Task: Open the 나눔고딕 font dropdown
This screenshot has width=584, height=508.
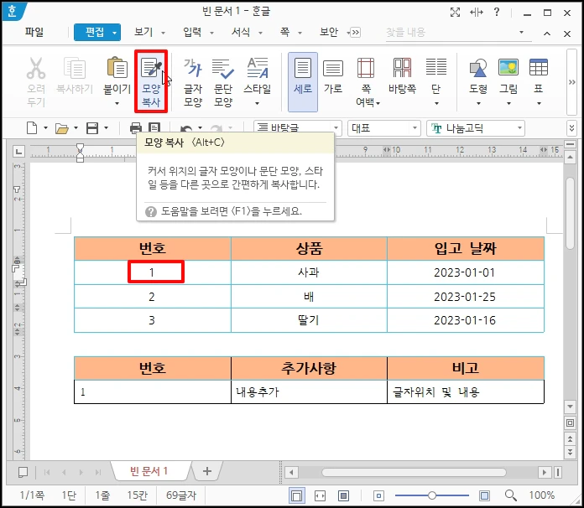Action: 519,128
